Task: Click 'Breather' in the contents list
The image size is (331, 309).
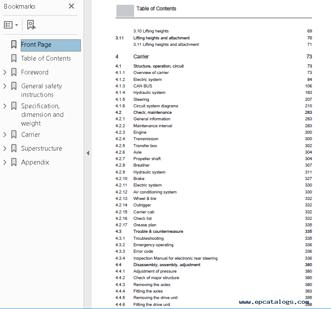Action: pyautogui.click(x=141, y=165)
